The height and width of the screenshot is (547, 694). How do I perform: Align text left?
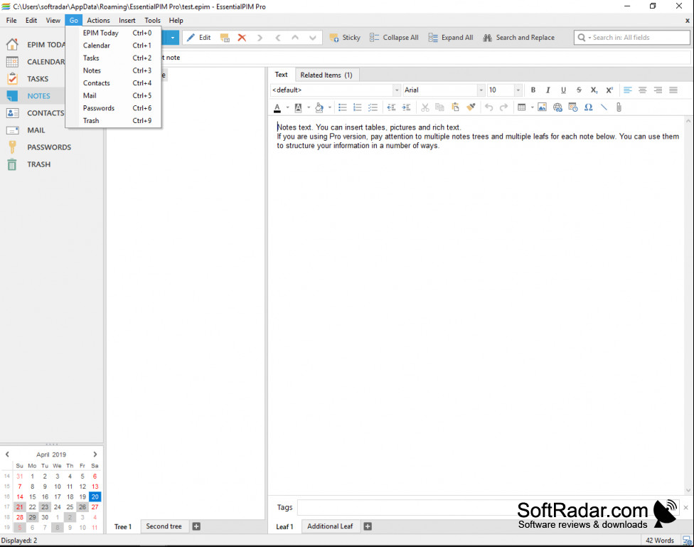tap(628, 90)
